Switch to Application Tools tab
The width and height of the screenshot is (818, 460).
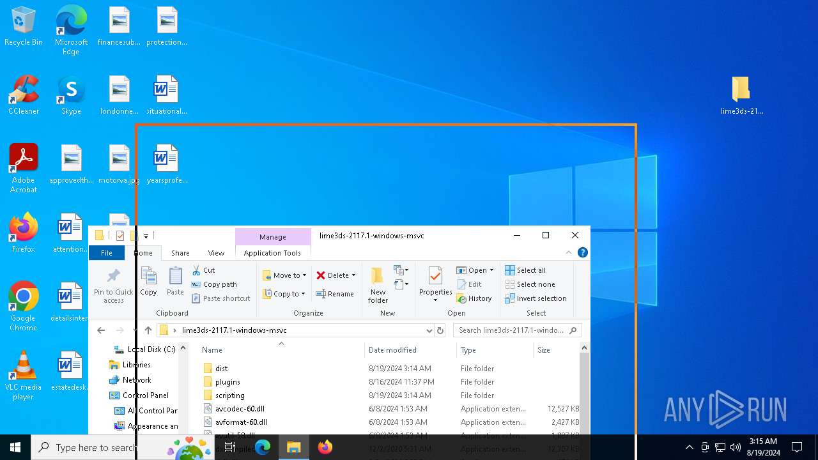pyautogui.click(x=272, y=253)
